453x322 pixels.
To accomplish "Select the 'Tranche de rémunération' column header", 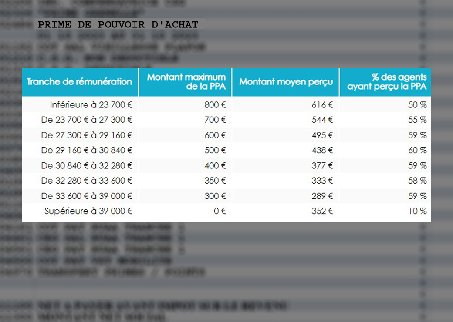I will tap(79, 82).
